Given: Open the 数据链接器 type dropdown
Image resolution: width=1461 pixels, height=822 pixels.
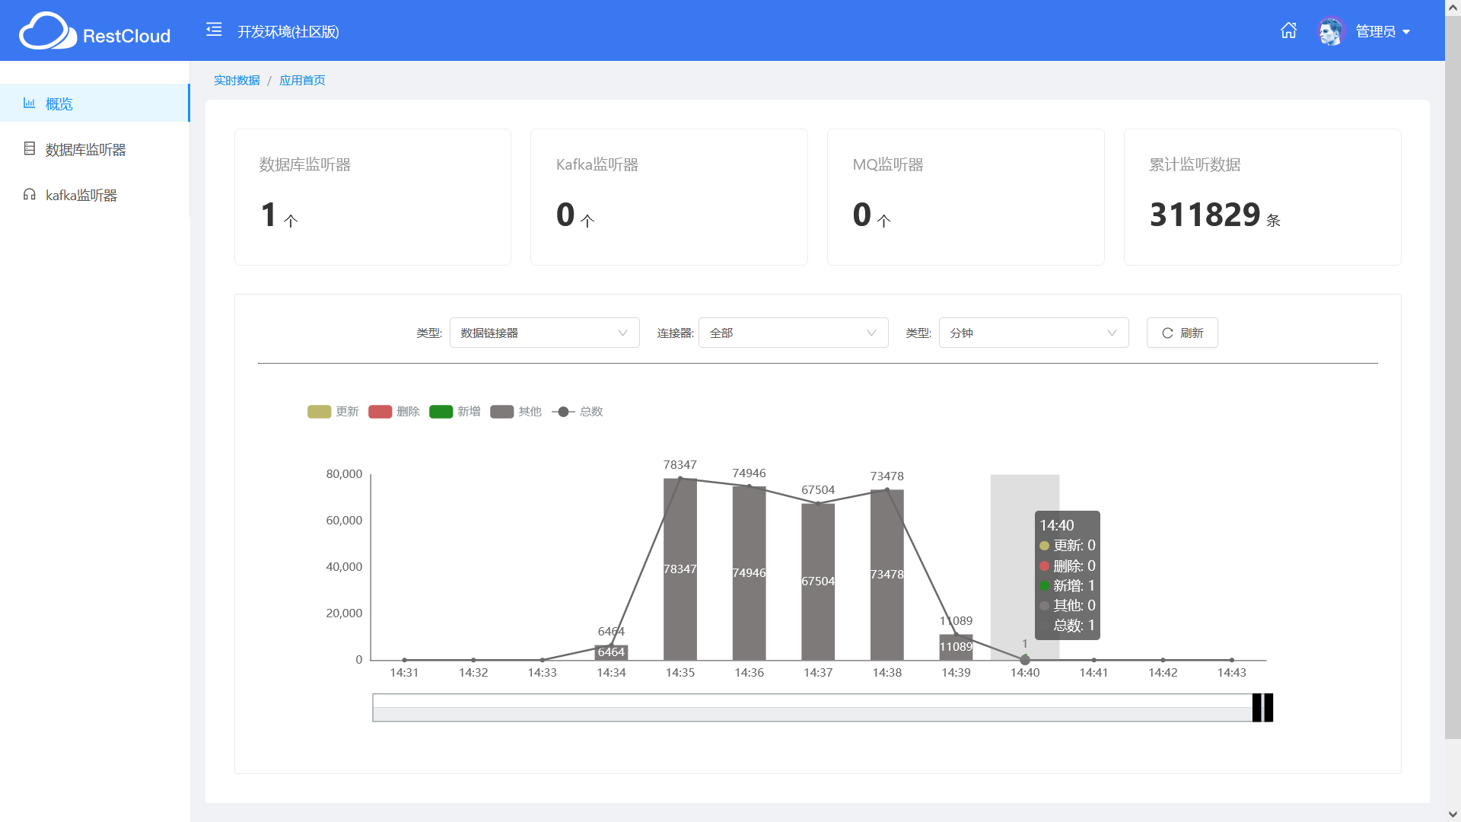Looking at the screenshot, I should pyautogui.click(x=544, y=333).
